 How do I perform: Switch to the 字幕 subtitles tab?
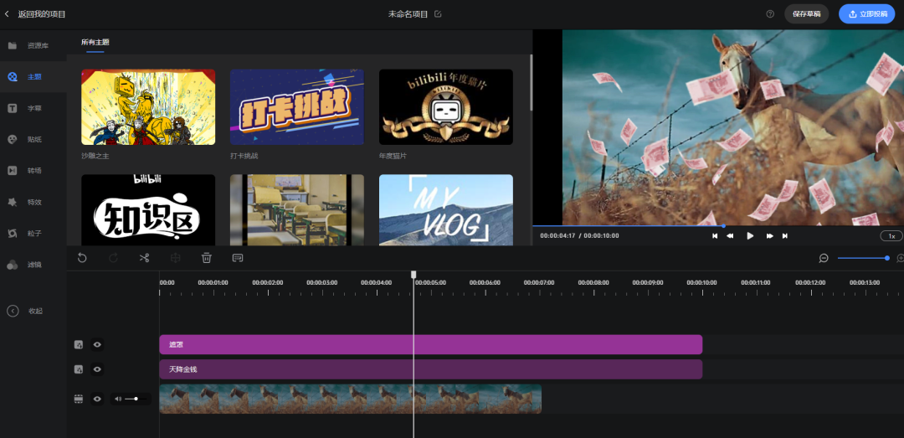click(x=33, y=108)
